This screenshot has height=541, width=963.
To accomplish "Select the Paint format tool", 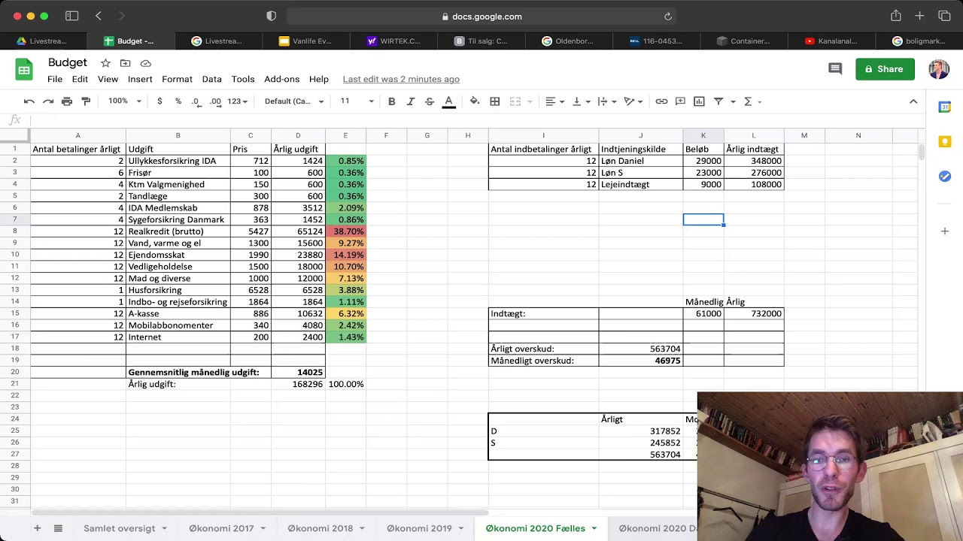I will pyautogui.click(x=86, y=101).
